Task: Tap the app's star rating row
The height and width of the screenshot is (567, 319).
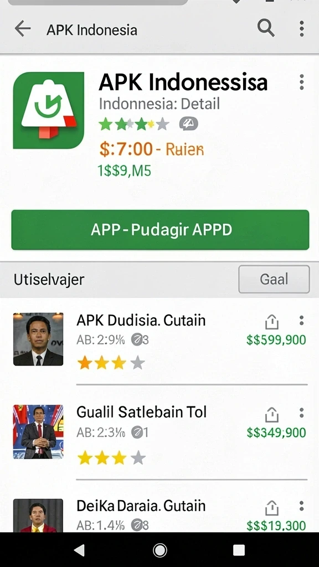Action: [x=134, y=124]
